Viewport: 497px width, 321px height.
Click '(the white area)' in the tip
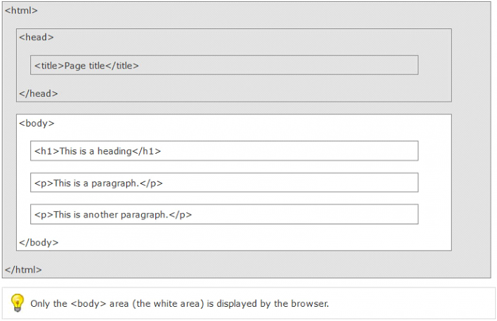click(x=168, y=304)
